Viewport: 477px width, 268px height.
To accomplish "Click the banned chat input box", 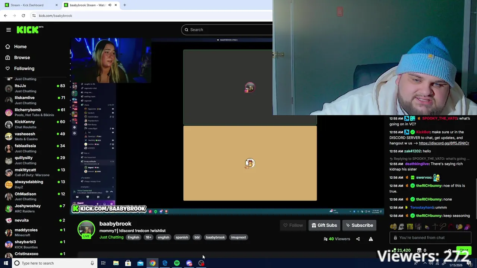I will (430, 238).
